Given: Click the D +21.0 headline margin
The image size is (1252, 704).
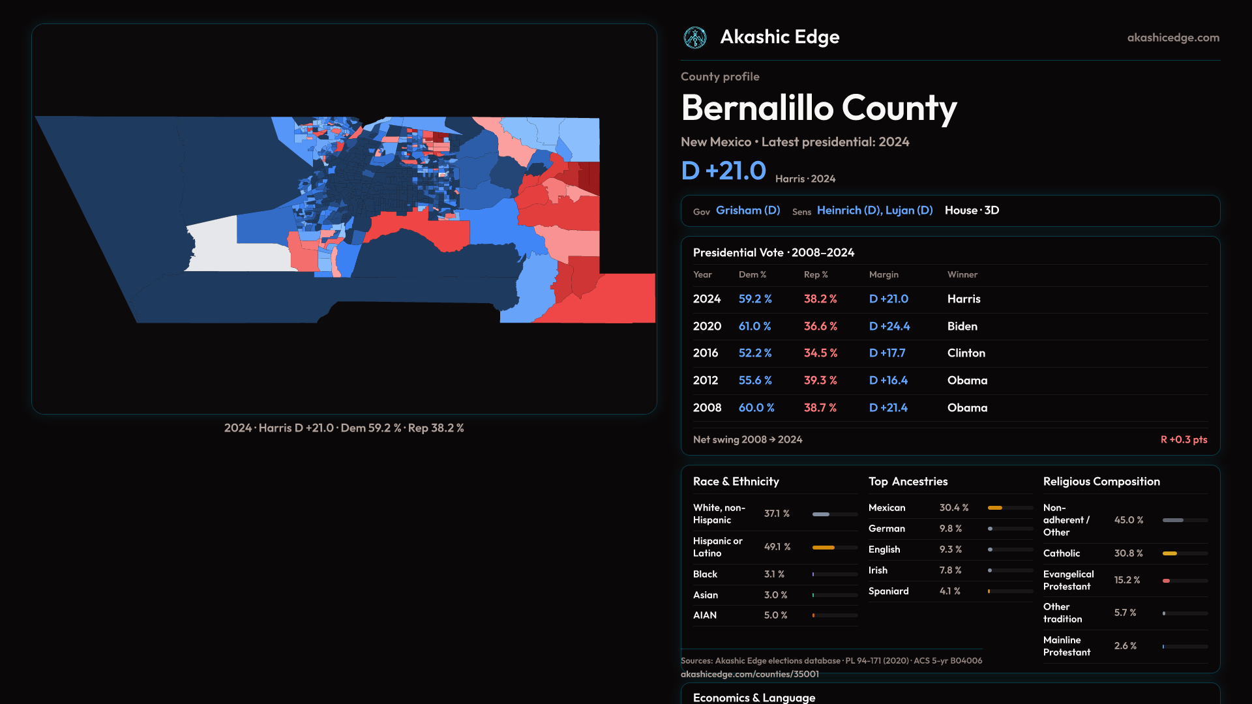Looking at the screenshot, I should pos(723,171).
